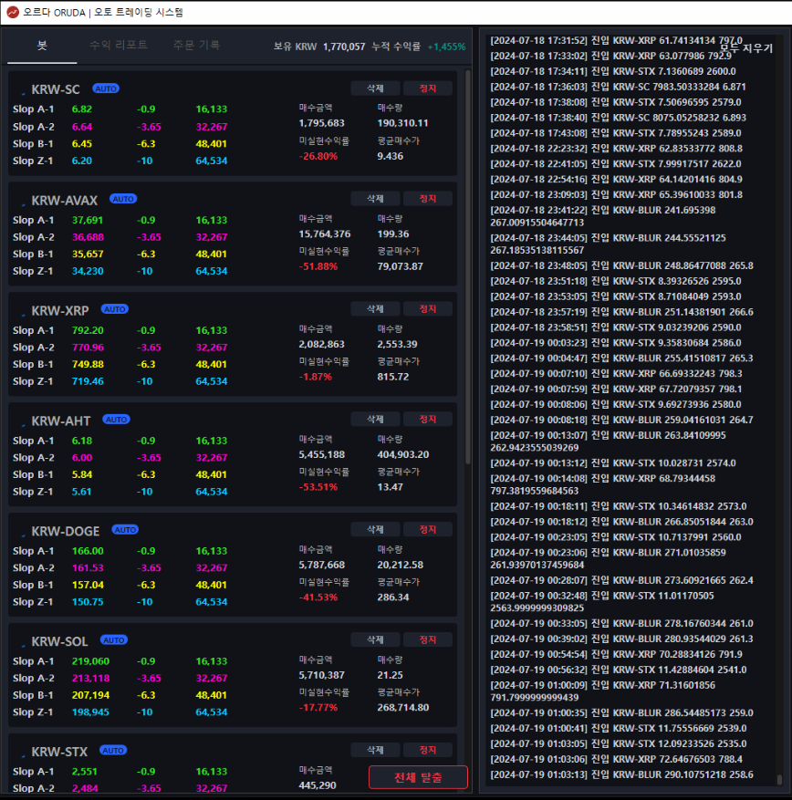
Task: Stop the KRW-DOGE bot with 정지
Action: click(428, 529)
